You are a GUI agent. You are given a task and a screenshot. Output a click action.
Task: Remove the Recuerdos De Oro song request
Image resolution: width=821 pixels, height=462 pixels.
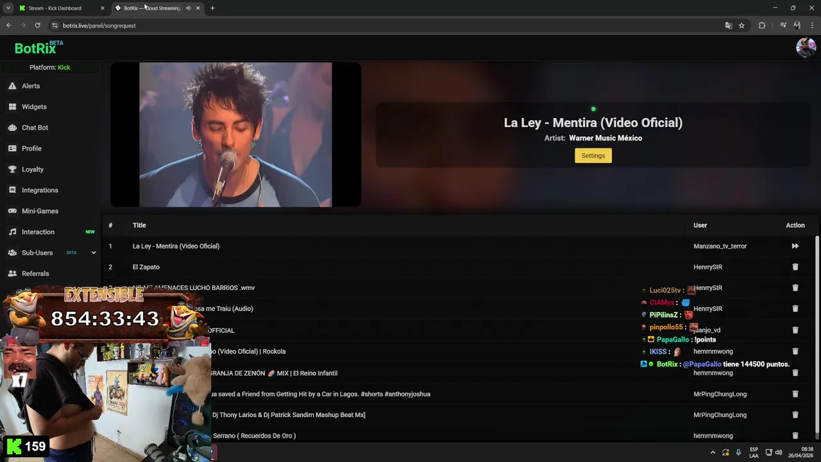pos(795,436)
